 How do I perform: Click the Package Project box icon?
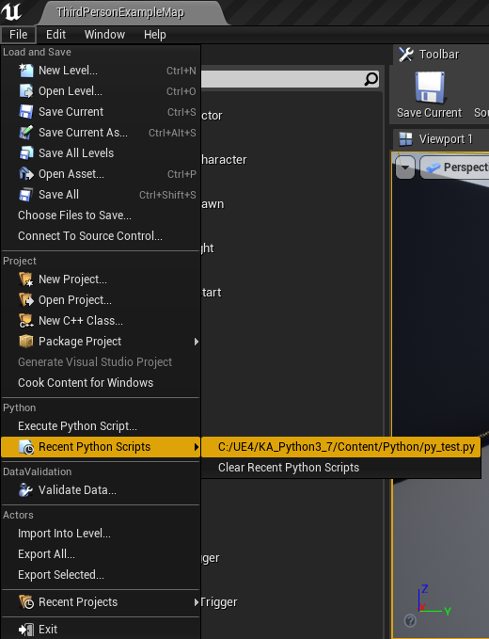pos(26,341)
